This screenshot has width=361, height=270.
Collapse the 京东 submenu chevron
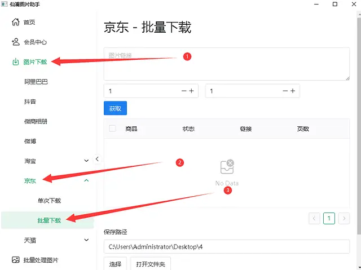(x=86, y=180)
